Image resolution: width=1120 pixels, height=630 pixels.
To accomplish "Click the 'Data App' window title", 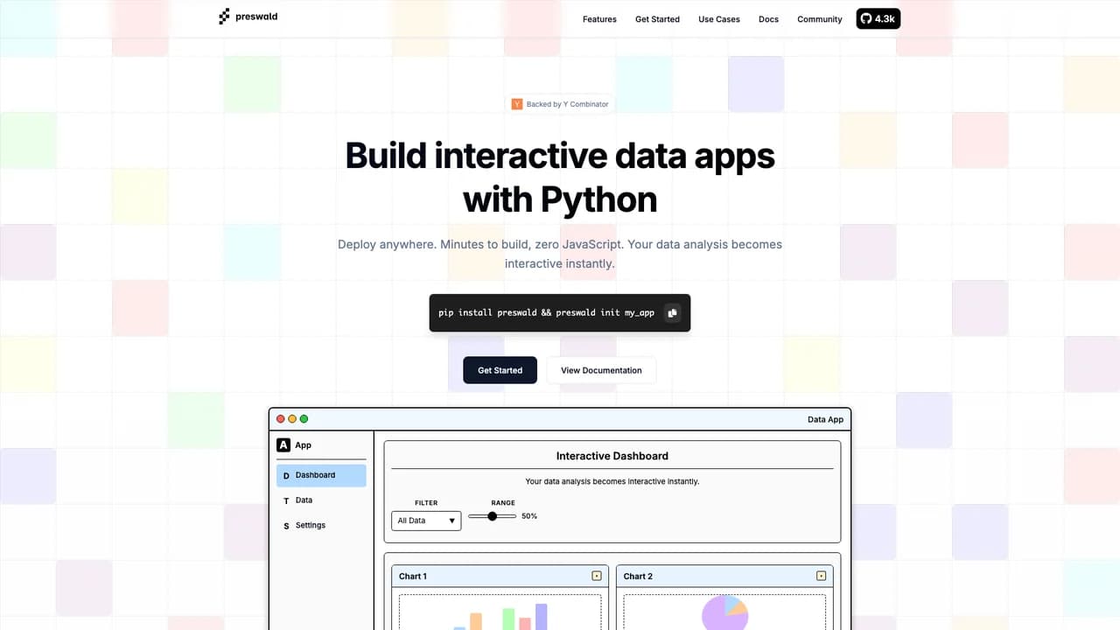I will coord(825,419).
